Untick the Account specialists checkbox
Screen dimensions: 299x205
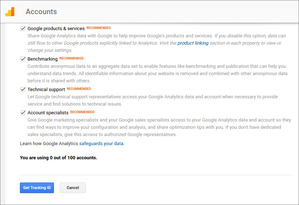click(x=23, y=112)
